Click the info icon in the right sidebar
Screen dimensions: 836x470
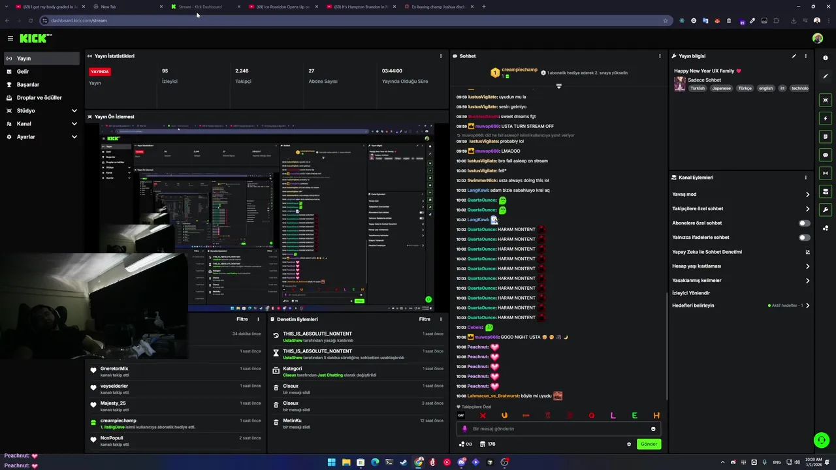pyautogui.click(x=826, y=58)
